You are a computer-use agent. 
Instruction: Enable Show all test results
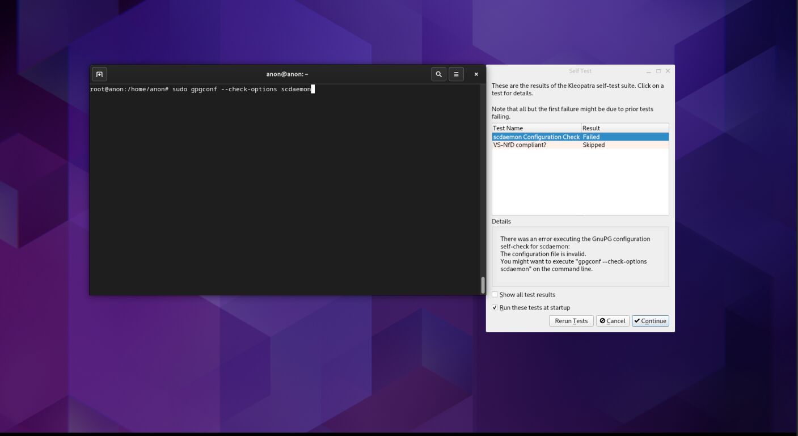click(x=495, y=295)
